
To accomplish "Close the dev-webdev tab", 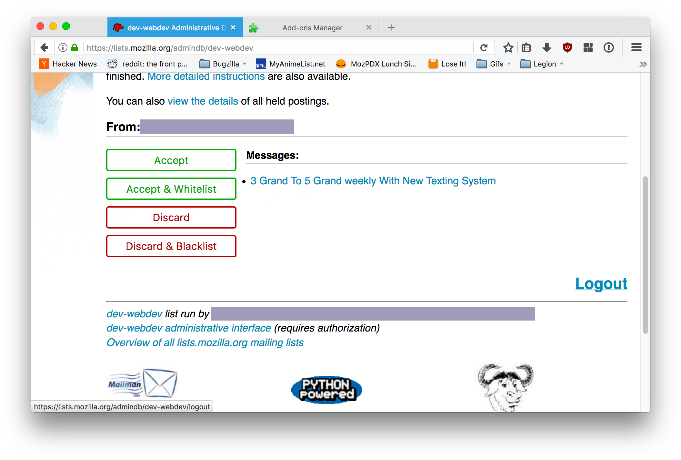I will (233, 28).
